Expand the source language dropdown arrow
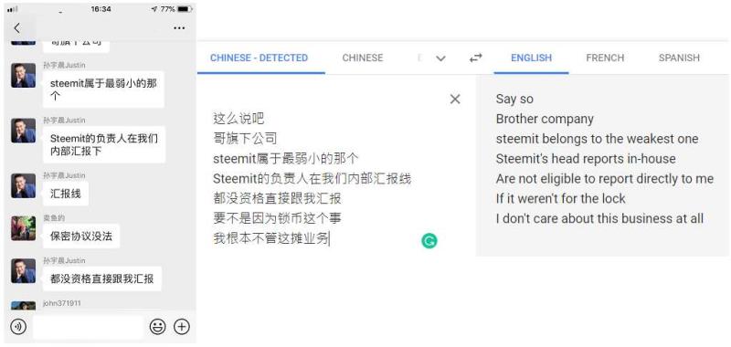 [440, 58]
